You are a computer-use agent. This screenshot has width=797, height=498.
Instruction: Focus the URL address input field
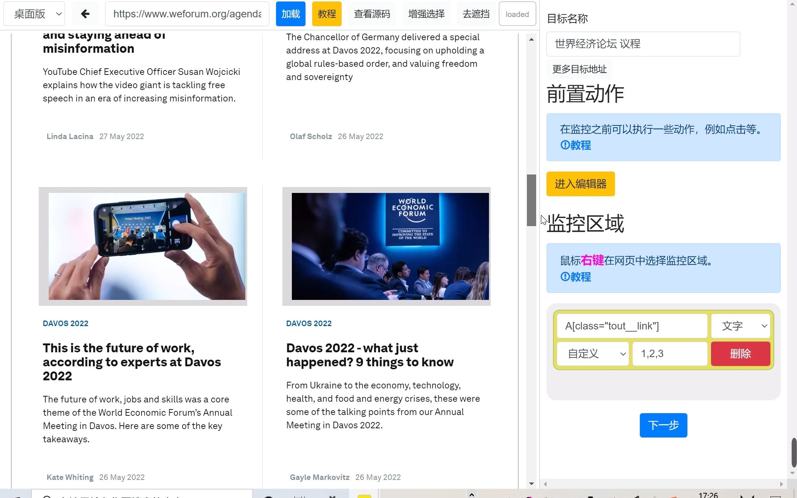pyautogui.click(x=187, y=14)
